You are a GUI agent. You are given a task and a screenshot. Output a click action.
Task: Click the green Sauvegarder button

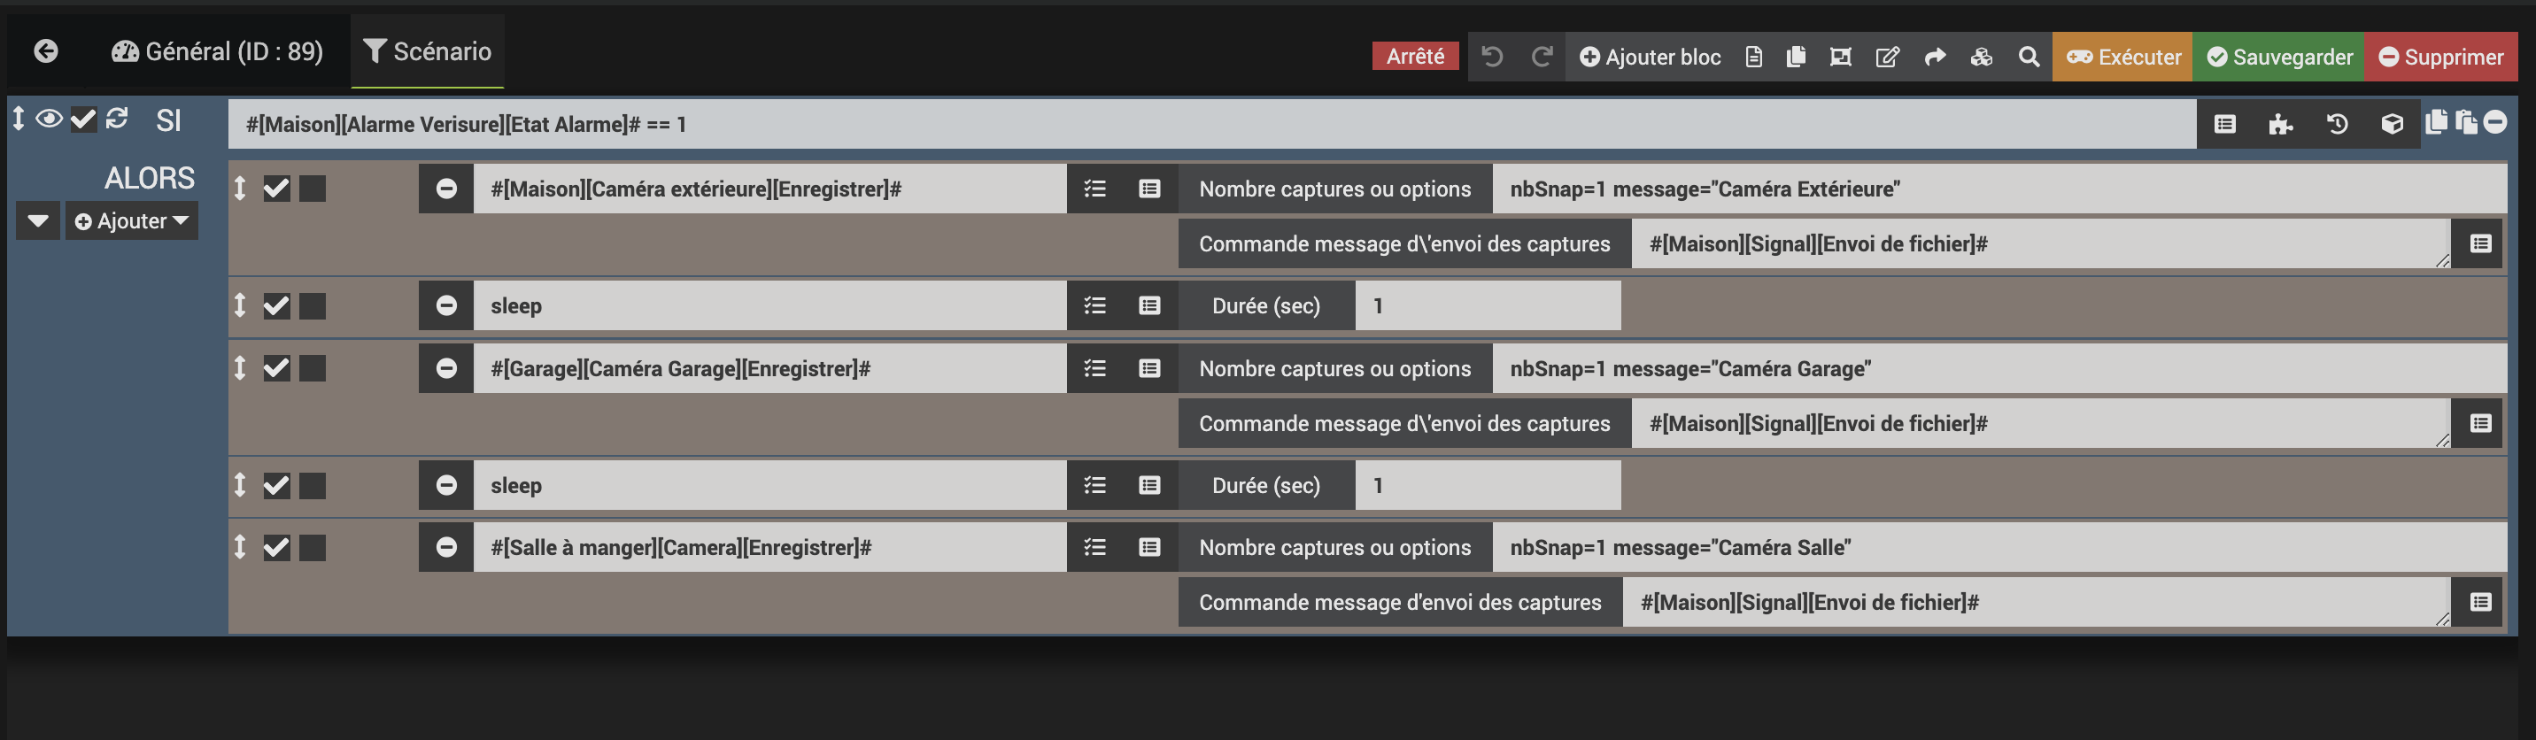[x=2278, y=57]
